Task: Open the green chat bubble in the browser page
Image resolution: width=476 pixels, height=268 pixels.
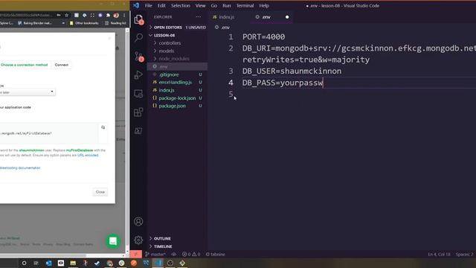Action: point(113,241)
